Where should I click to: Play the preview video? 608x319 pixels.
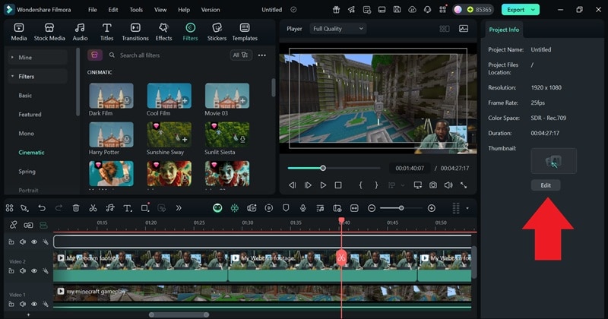[x=323, y=185]
